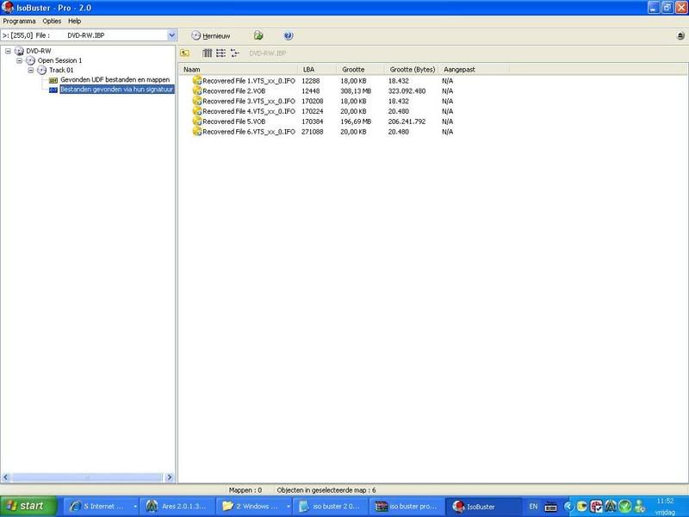The height and width of the screenshot is (517, 689).
Task: Collapse the Open Session 1 node
Action: 19,60
